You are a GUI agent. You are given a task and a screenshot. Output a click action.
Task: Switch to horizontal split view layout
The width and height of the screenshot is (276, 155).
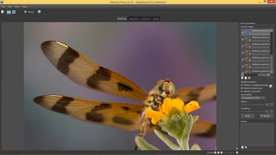click(x=14, y=12)
